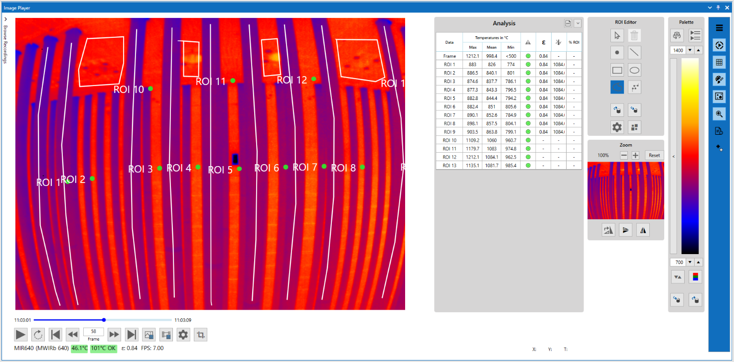Decrease the palette upper limit from 1400
This screenshot has width=734, height=362.
point(690,50)
